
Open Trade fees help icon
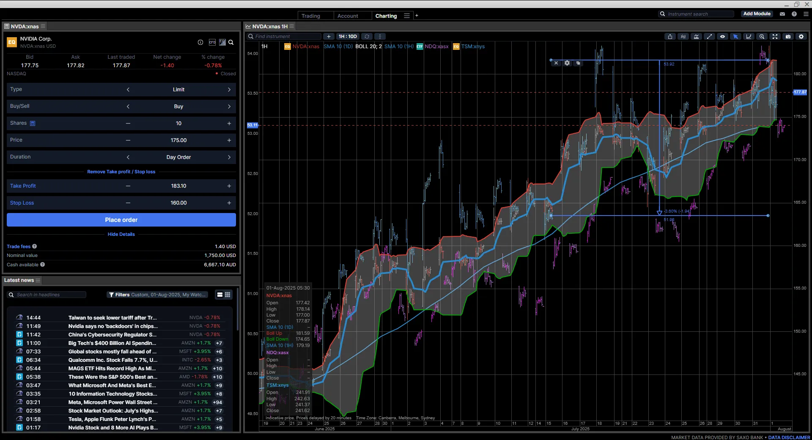(x=35, y=246)
